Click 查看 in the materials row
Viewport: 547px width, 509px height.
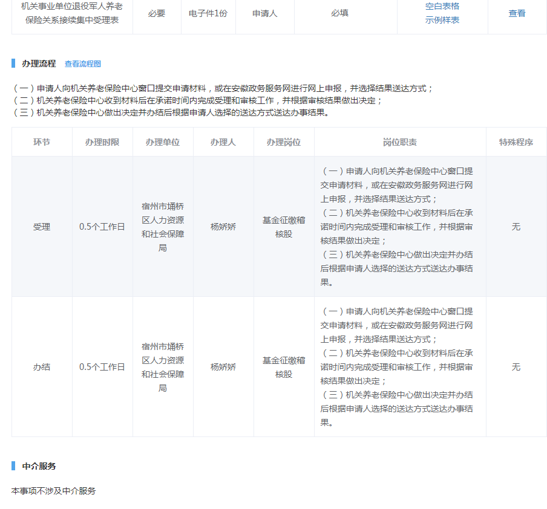[517, 13]
